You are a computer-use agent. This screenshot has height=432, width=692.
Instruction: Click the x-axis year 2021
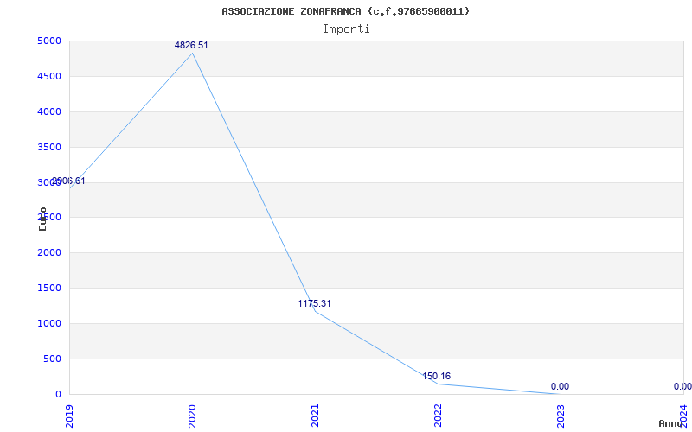pyautogui.click(x=315, y=416)
